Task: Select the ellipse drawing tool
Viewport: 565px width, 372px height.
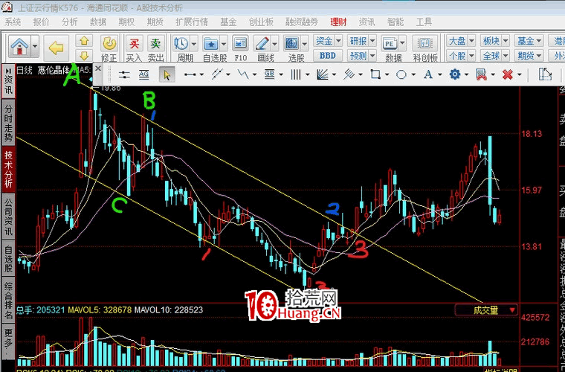Action: point(401,74)
